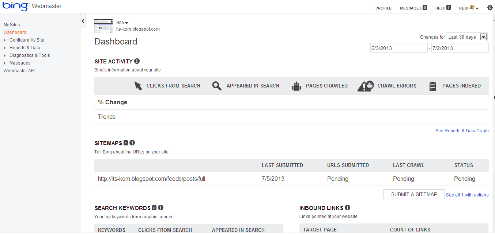The width and height of the screenshot is (495, 234).
Task: Click the Configure My Site label
Action: [27, 40]
